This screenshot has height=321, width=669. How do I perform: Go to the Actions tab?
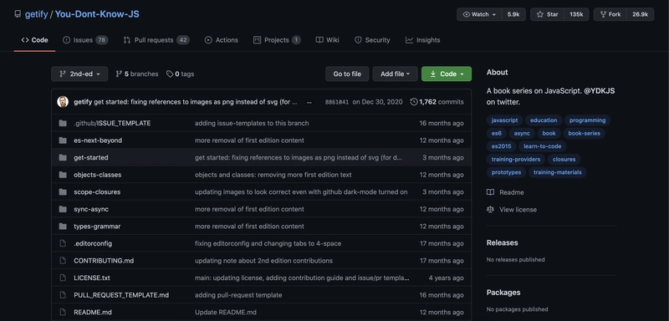click(x=221, y=40)
